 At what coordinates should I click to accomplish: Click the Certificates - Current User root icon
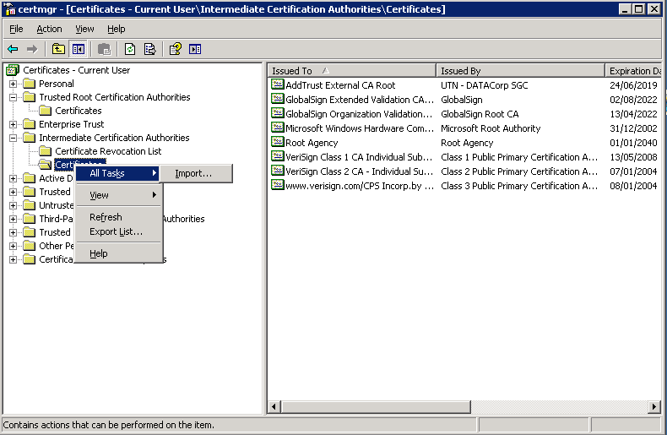point(13,70)
